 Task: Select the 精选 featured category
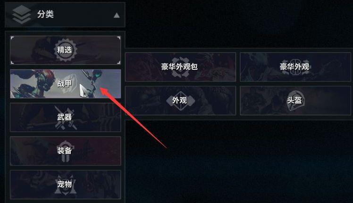[x=65, y=50]
